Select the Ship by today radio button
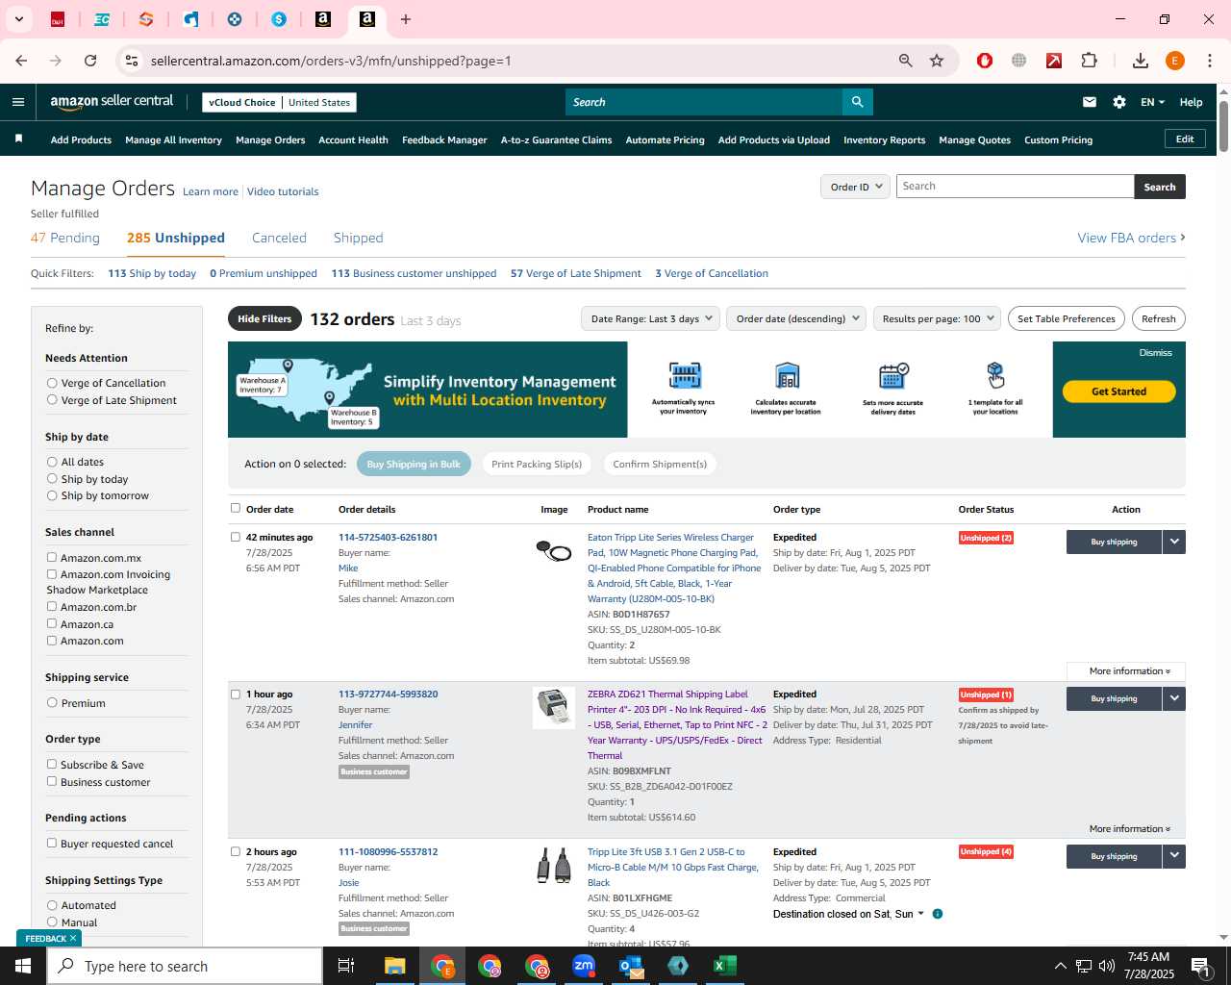 (x=52, y=479)
